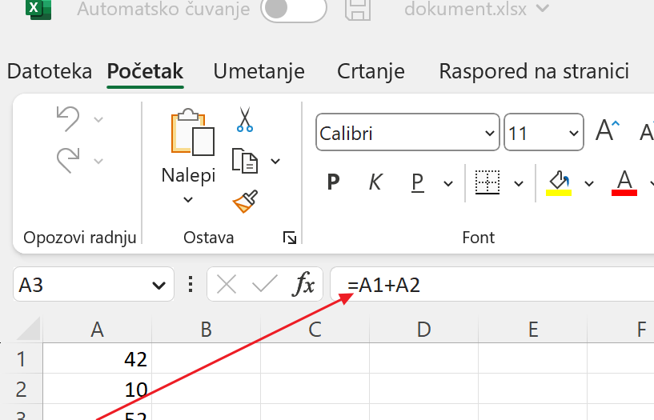
Task: Apply the yellow fill color bucket
Action: (x=559, y=183)
